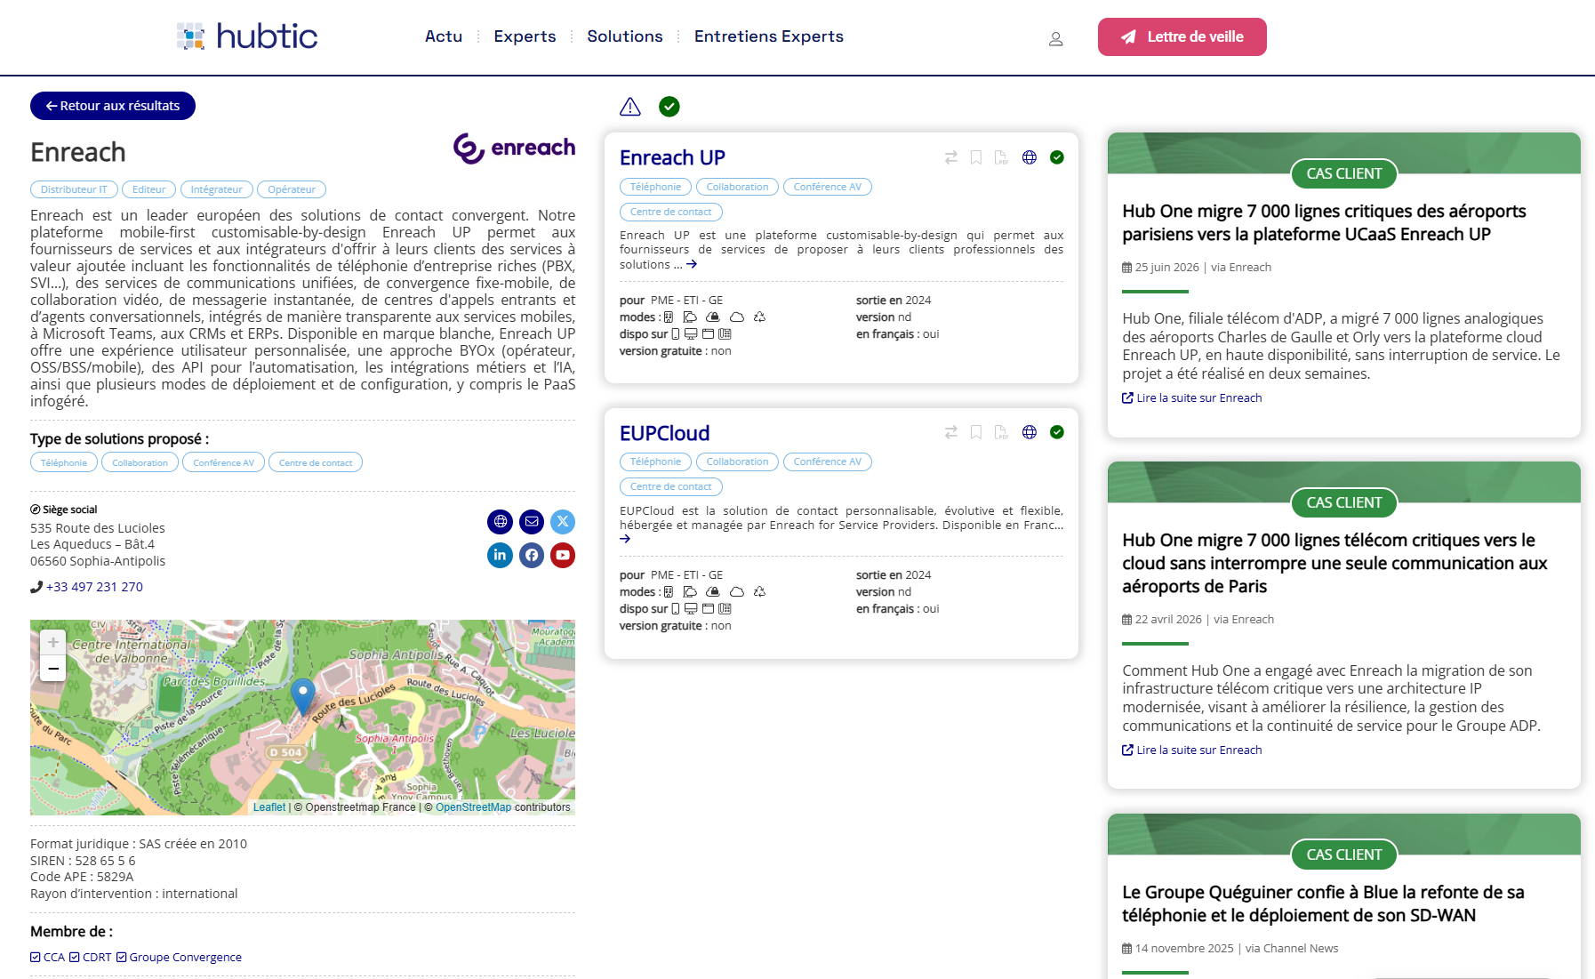This screenshot has height=979, width=1595.
Task: Expand the EUPCloud description arrow
Action: (625, 539)
